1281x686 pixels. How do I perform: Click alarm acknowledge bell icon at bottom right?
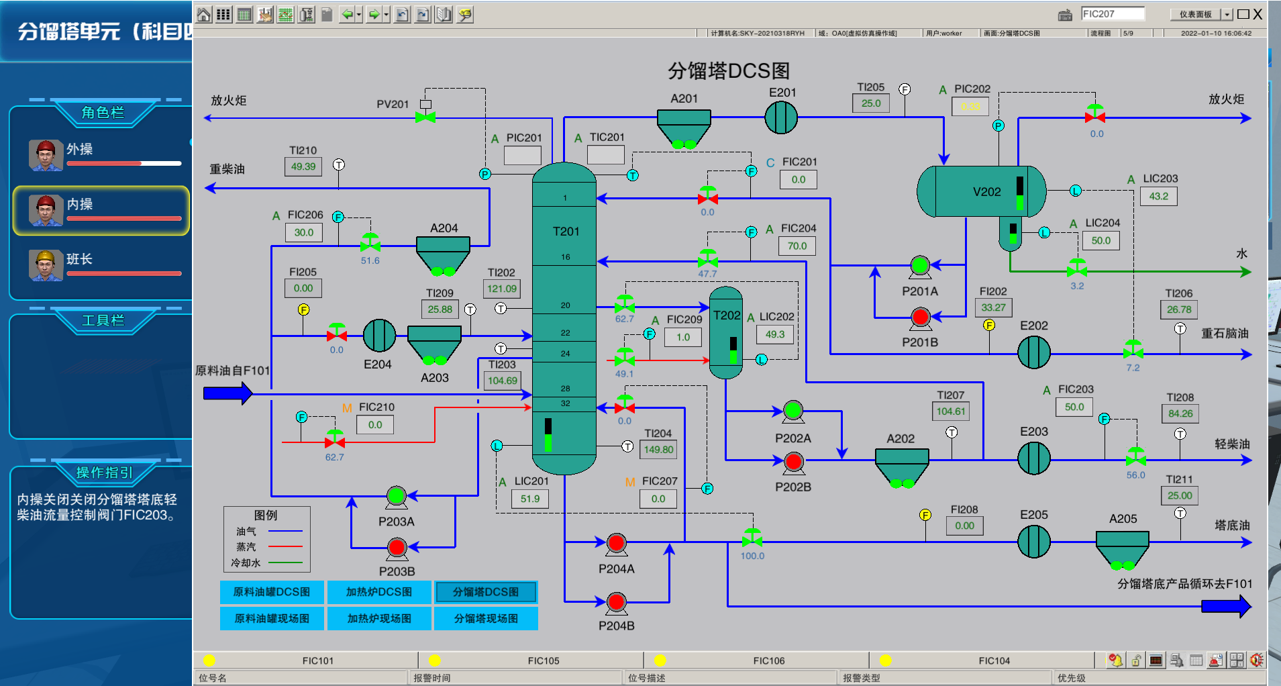tap(1115, 660)
